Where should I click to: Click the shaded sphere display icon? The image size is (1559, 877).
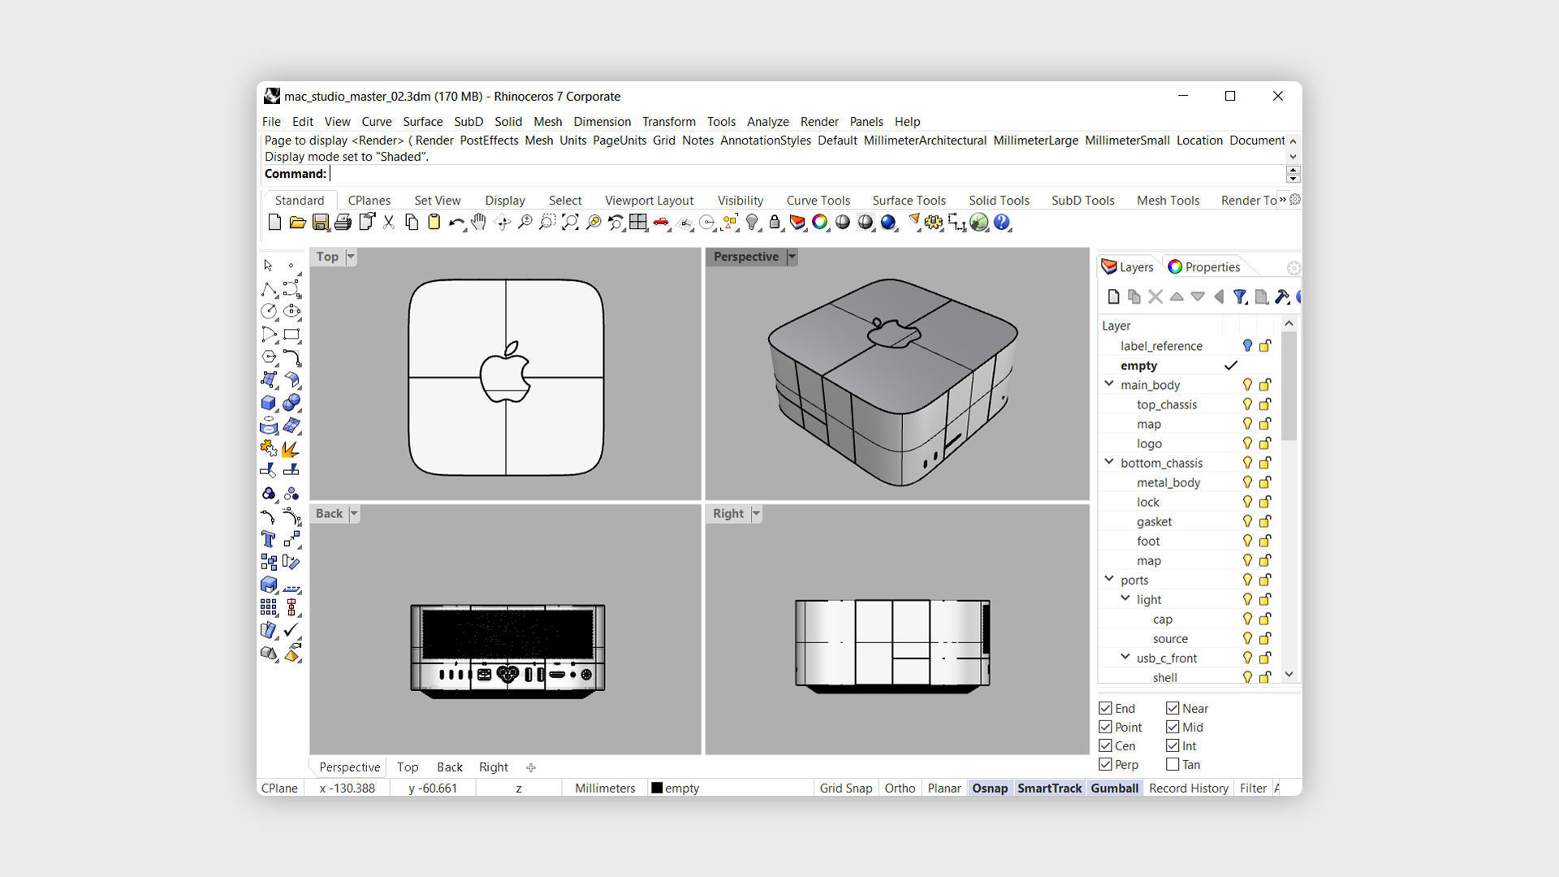[843, 222]
